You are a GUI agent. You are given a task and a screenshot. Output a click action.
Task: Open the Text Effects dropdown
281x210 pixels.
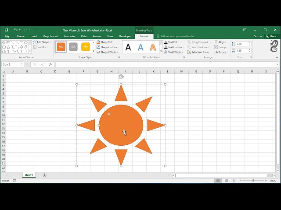[174, 52]
